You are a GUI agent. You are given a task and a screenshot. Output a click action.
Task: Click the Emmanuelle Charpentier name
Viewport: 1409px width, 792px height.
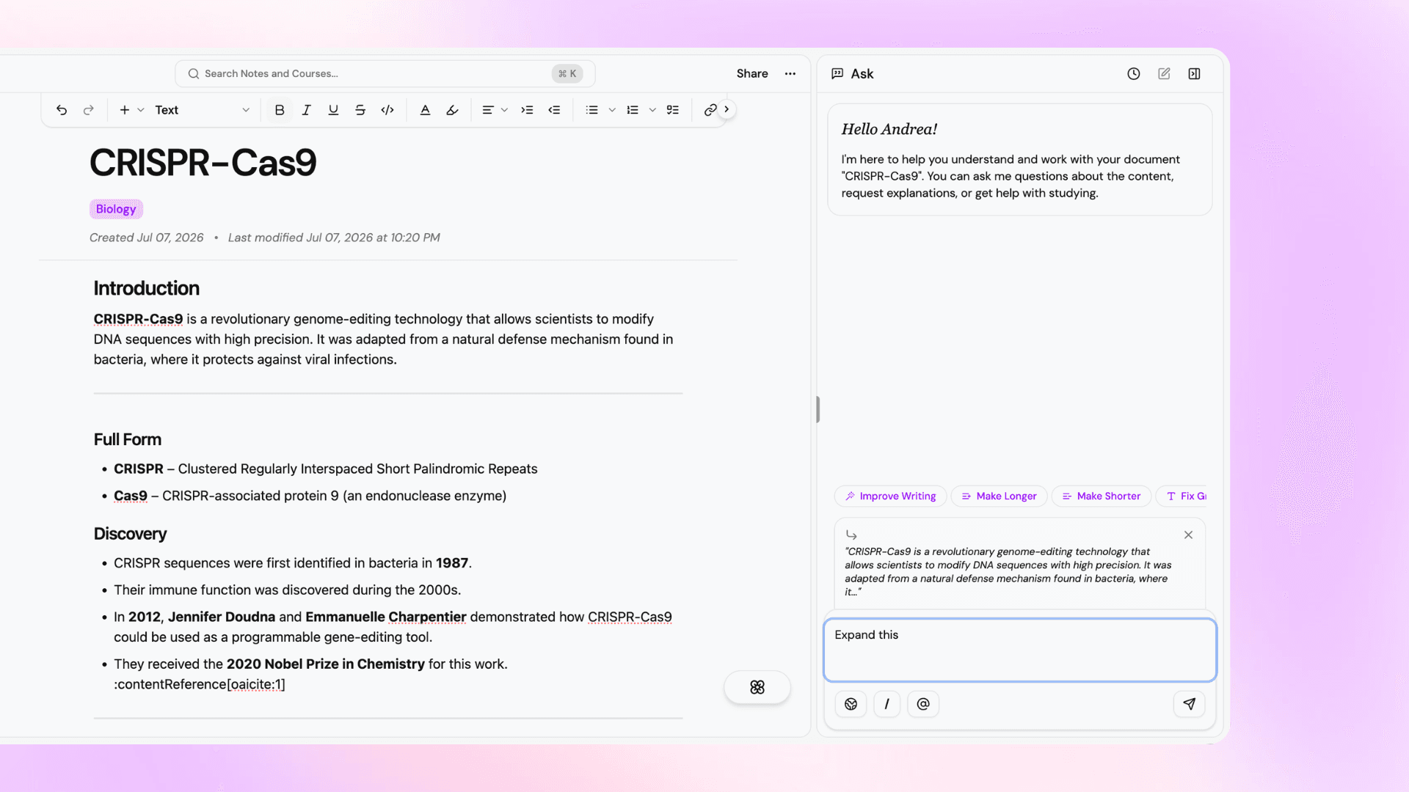coord(386,617)
